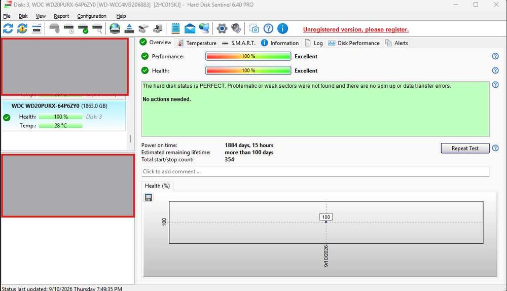The height and width of the screenshot is (291, 507).
Task: Open the disk list panel toolbar icon
Action: click(x=37, y=28)
